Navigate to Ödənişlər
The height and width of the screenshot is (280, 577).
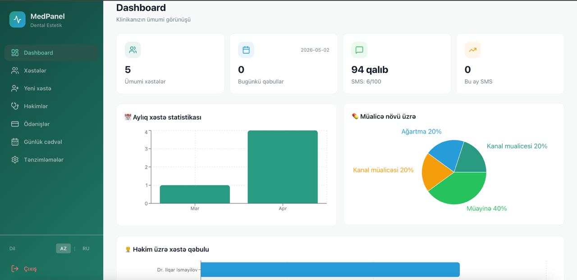(51, 124)
